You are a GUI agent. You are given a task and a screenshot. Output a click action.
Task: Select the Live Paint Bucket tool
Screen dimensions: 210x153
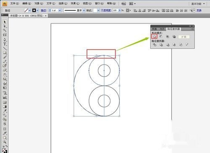[x=5, y=119]
